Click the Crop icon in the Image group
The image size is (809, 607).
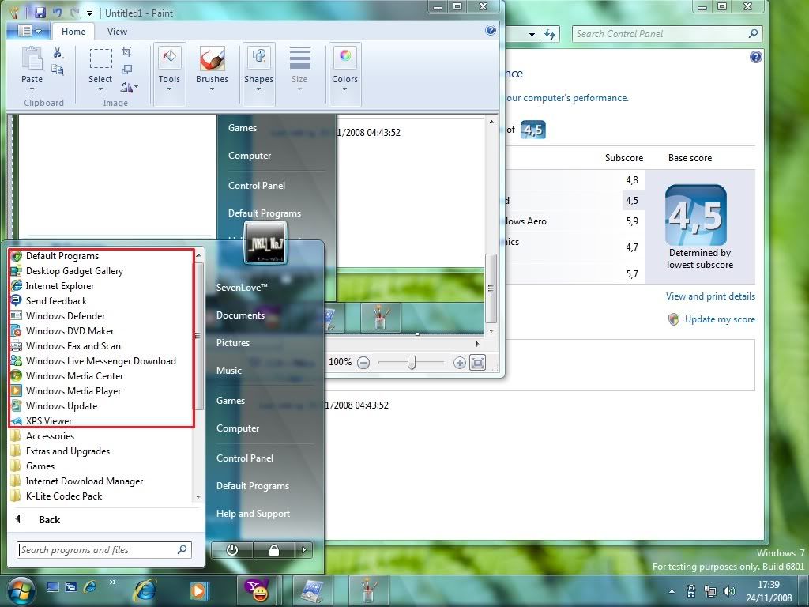pyautogui.click(x=126, y=51)
